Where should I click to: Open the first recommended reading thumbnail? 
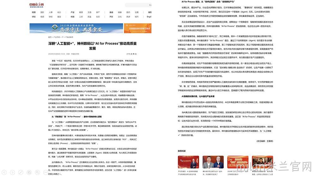pyautogui.click(x=188, y=162)
